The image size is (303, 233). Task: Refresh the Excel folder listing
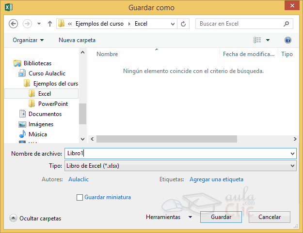pyautogui.click(x=183, y=24)
